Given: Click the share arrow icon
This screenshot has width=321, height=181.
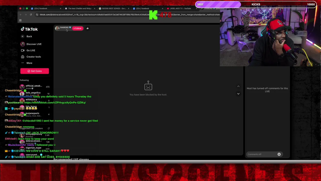Looking at the screenshot, I should 88,28.
